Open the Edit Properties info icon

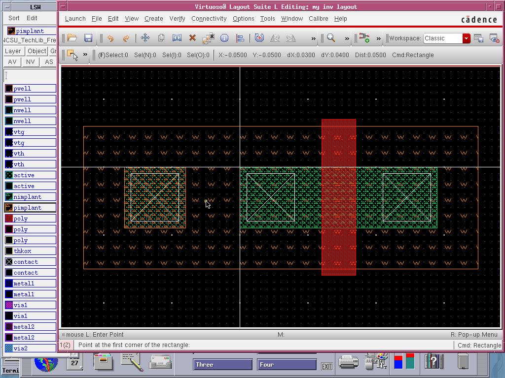click(x=224, y=38)
